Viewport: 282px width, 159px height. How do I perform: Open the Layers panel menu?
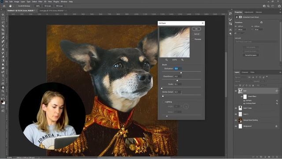point(280,72)
